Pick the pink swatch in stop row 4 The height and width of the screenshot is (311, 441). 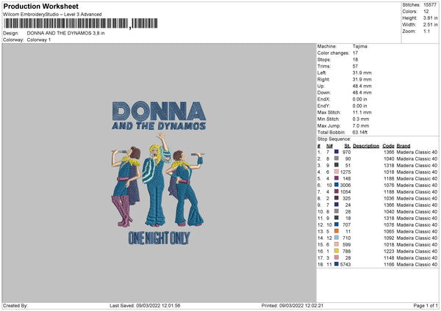tap(337, 172)
